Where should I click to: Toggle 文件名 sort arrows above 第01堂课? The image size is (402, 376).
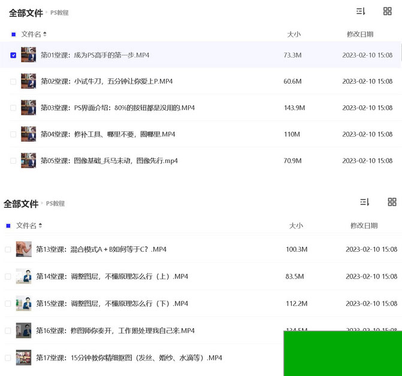(45, 34)
